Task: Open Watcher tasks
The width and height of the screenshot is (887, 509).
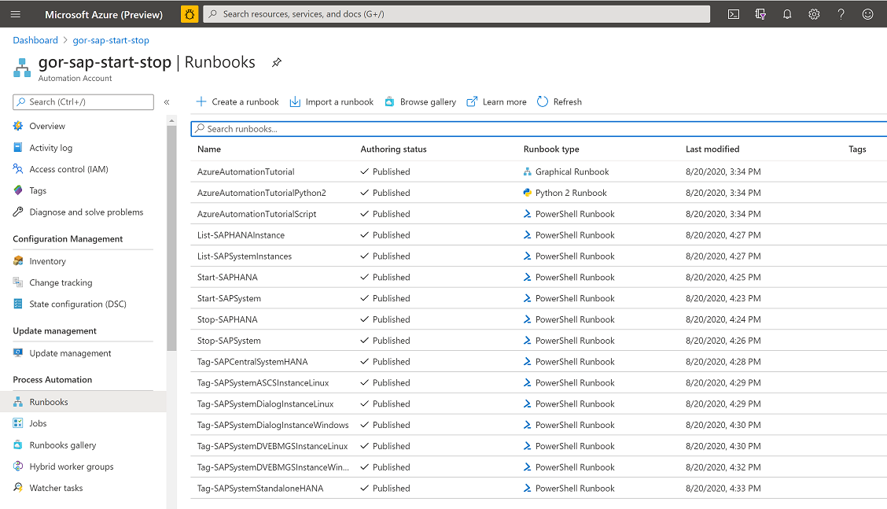Action: [x=56, y=488]
